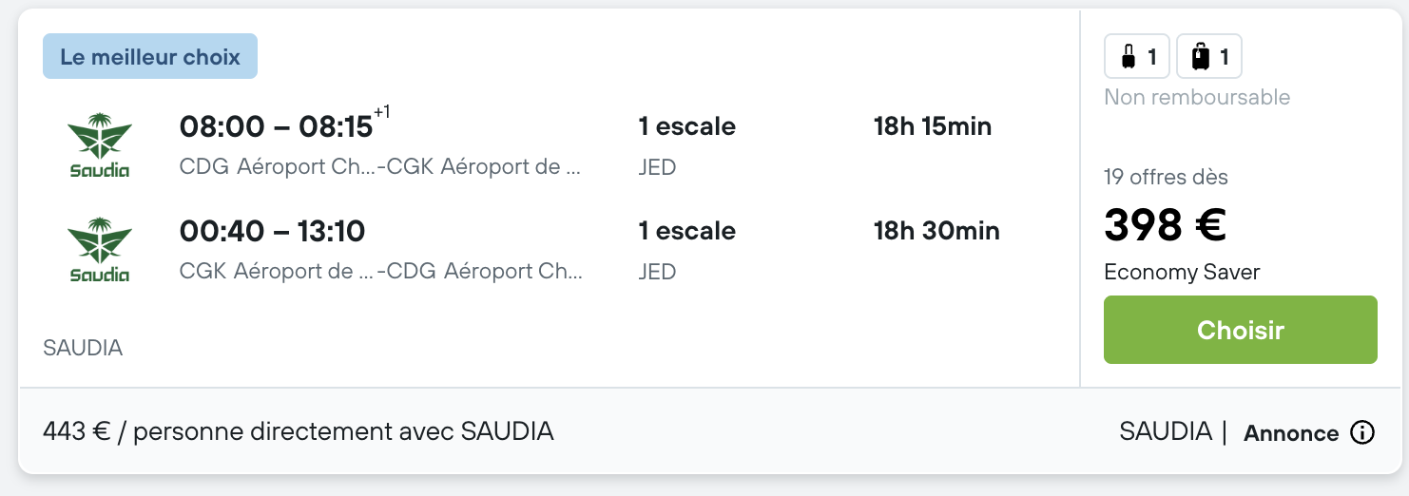The height and width of the screenshot is (496, 1409).
Task: Click the green Choisir button
Action: click(1240, 330)
